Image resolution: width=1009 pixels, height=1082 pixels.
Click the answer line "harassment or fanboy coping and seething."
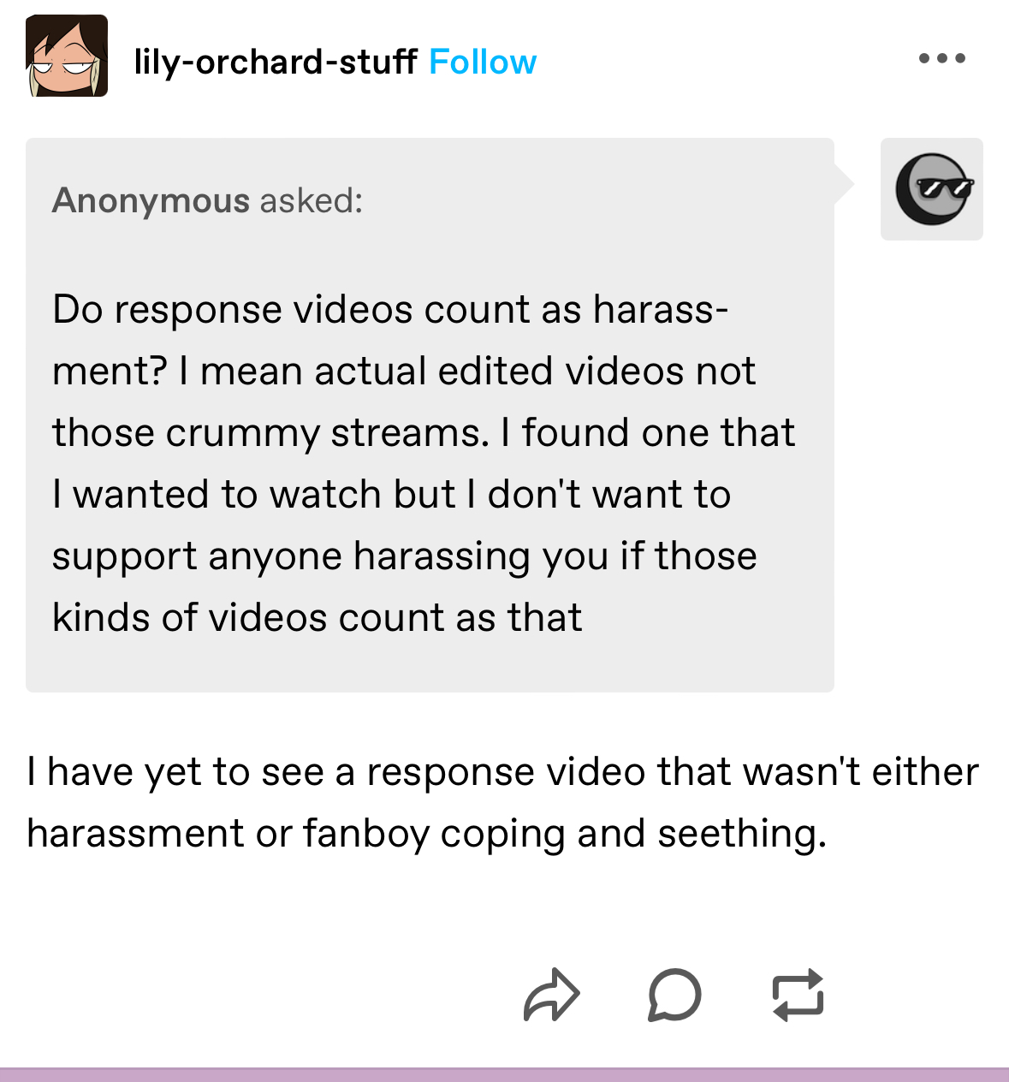point(427,834)
